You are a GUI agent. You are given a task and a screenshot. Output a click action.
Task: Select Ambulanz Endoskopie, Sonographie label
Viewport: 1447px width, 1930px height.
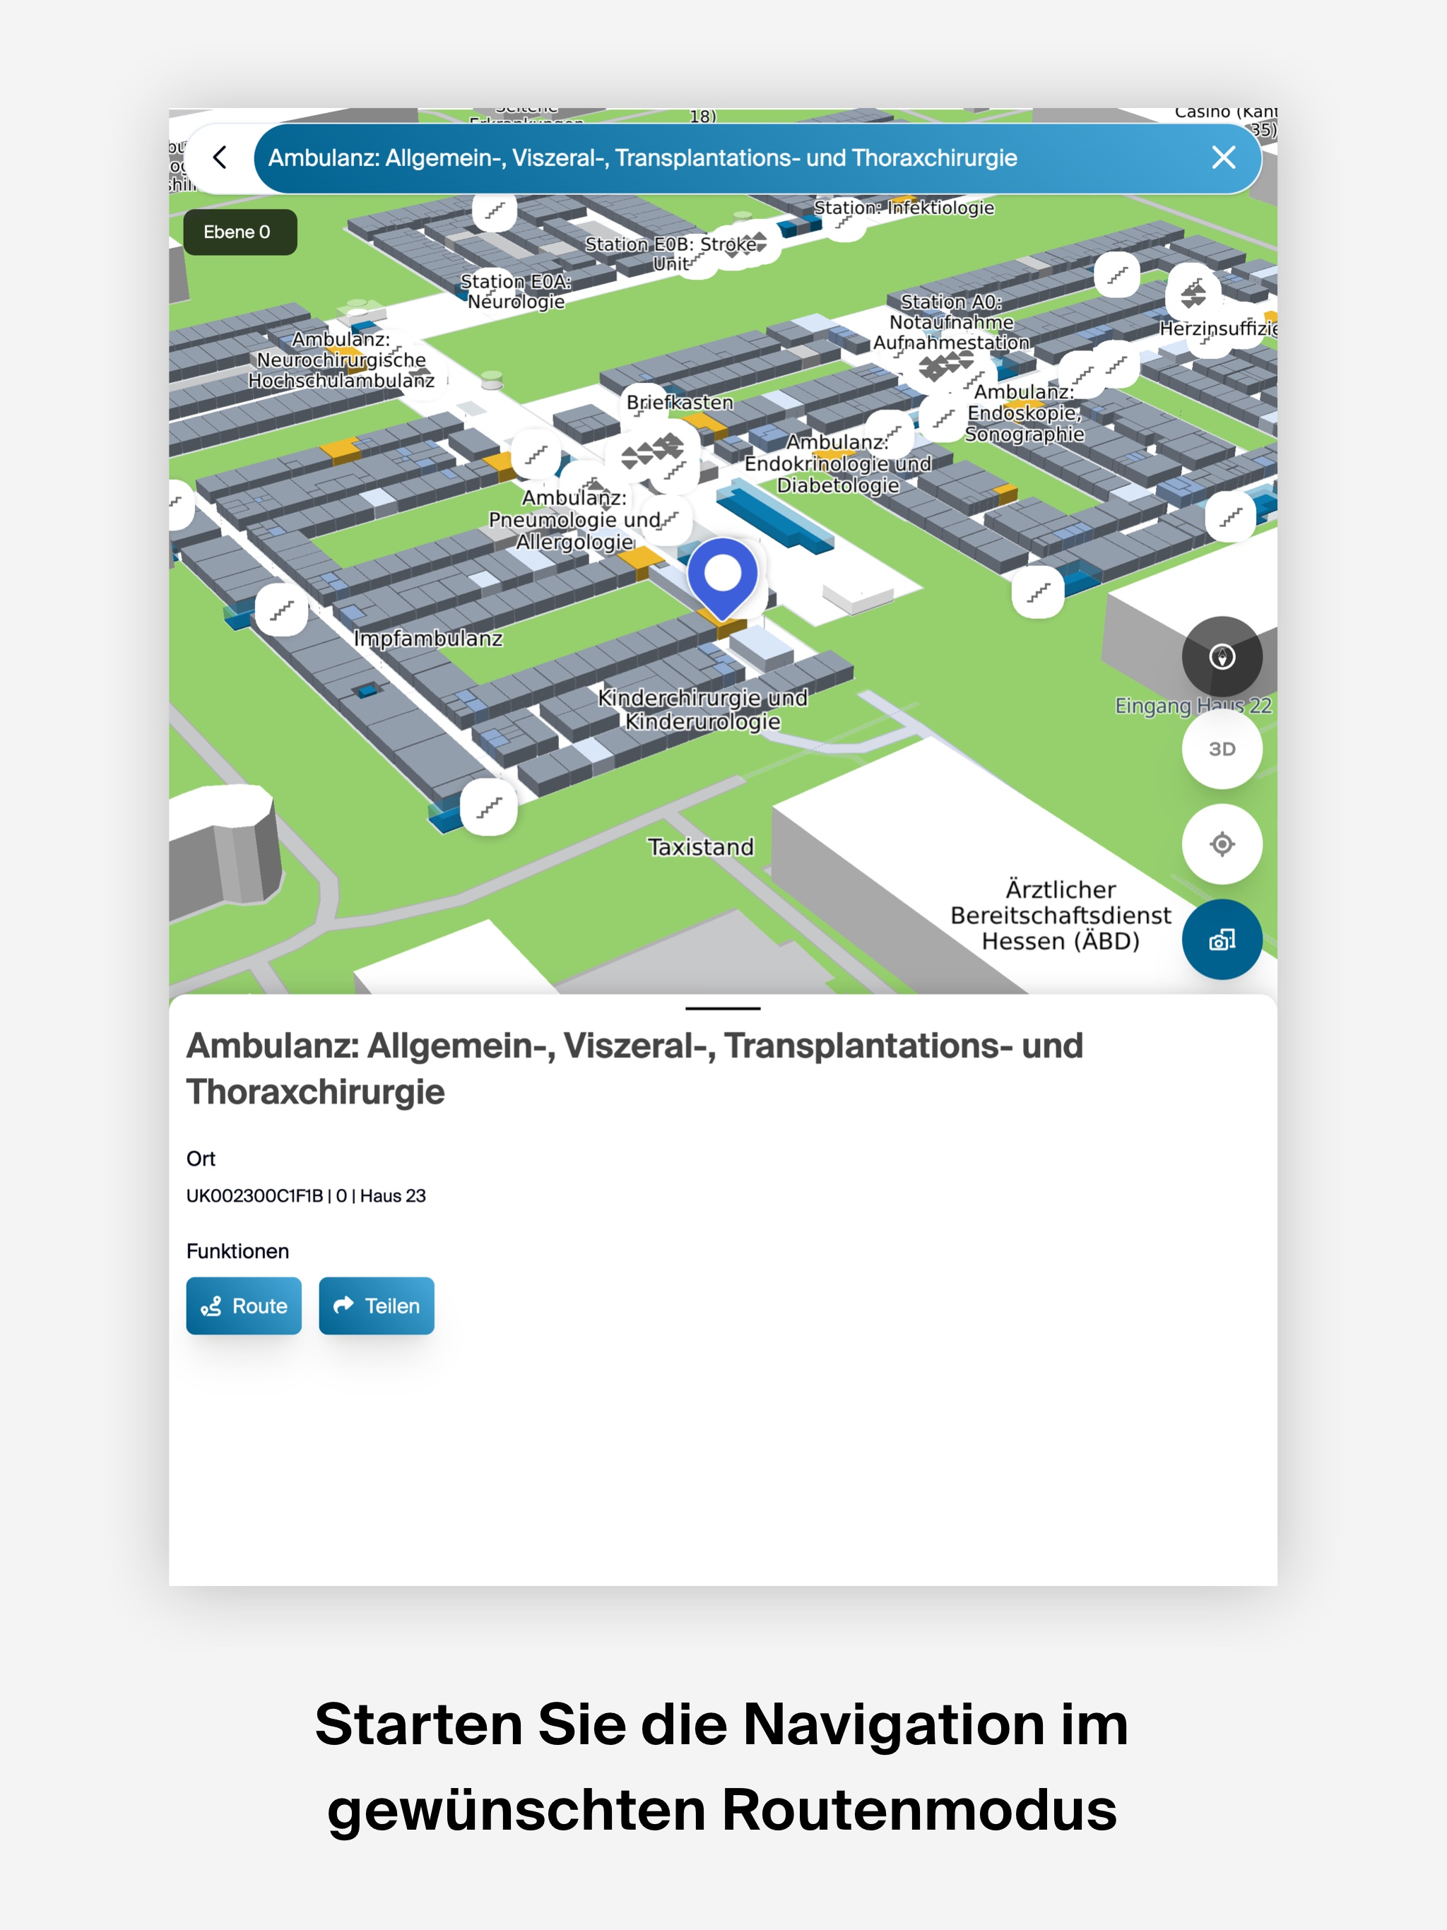pyautogui.click(x=1024, y=413)
